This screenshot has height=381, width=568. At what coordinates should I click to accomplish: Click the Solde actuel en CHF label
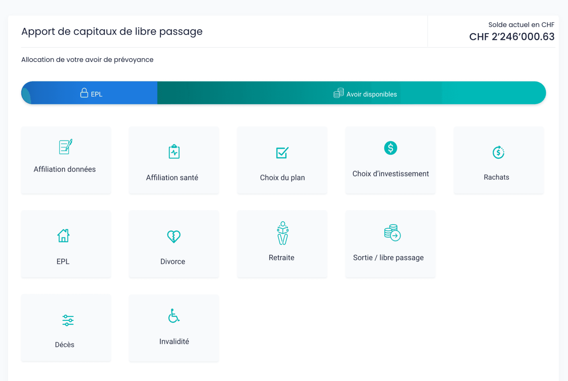pyautogui.click(x=521, y=25)
